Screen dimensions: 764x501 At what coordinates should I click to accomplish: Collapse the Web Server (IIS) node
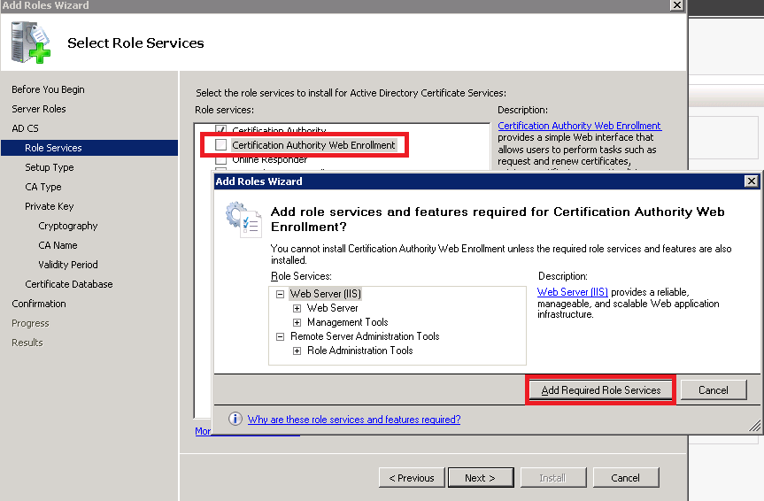click(x=280, y=294)
